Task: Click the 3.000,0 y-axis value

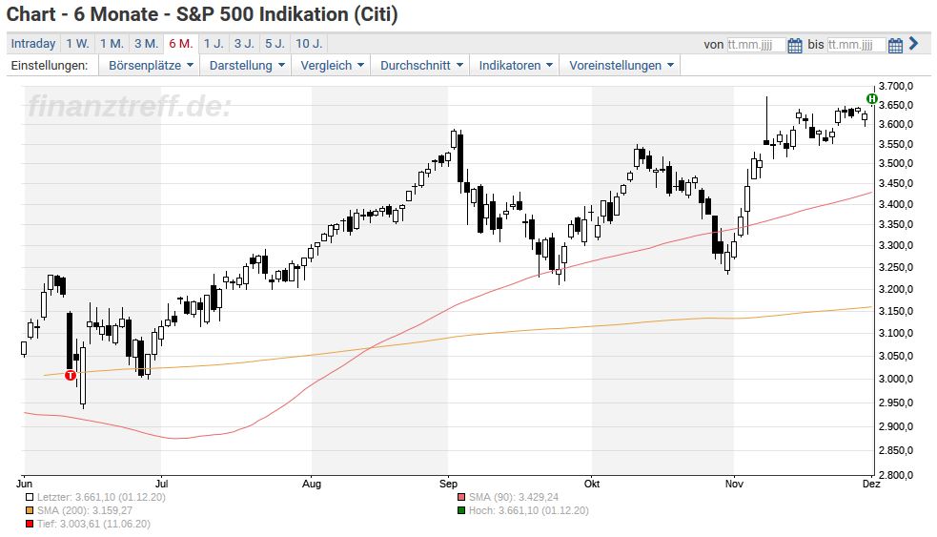Action: [895, 379]
